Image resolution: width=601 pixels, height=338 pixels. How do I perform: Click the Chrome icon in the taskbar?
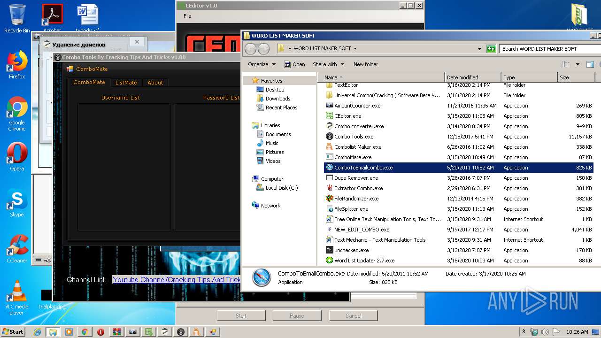[85, 332]
